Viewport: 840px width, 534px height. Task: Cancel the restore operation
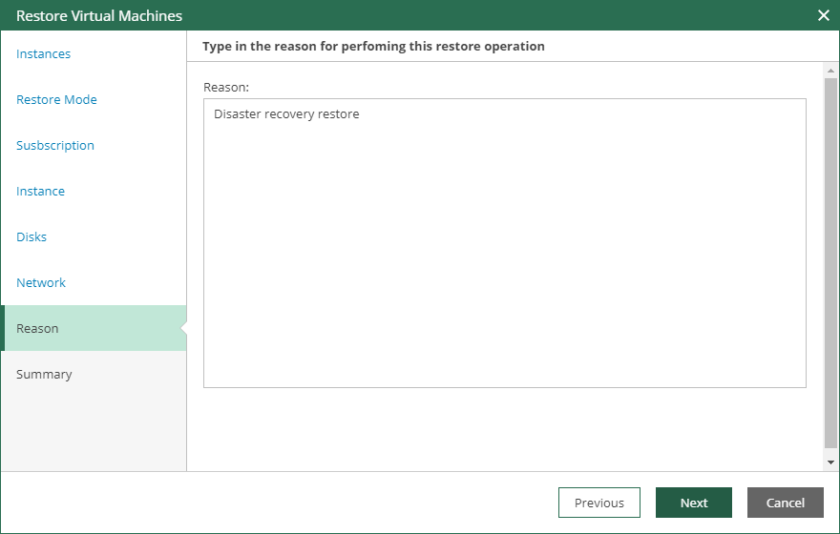coord(786,503)
